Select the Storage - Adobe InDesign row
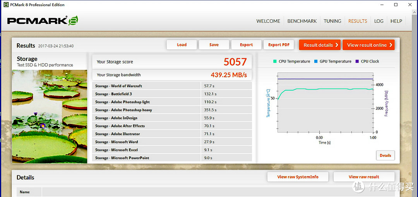 click(172, 118)
